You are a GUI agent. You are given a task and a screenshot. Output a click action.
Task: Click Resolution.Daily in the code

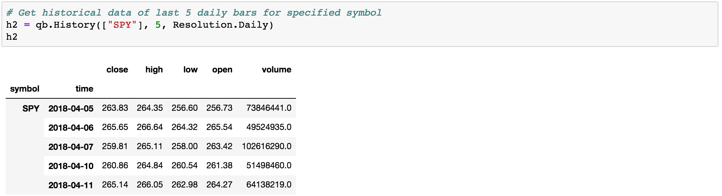point(220,25)
